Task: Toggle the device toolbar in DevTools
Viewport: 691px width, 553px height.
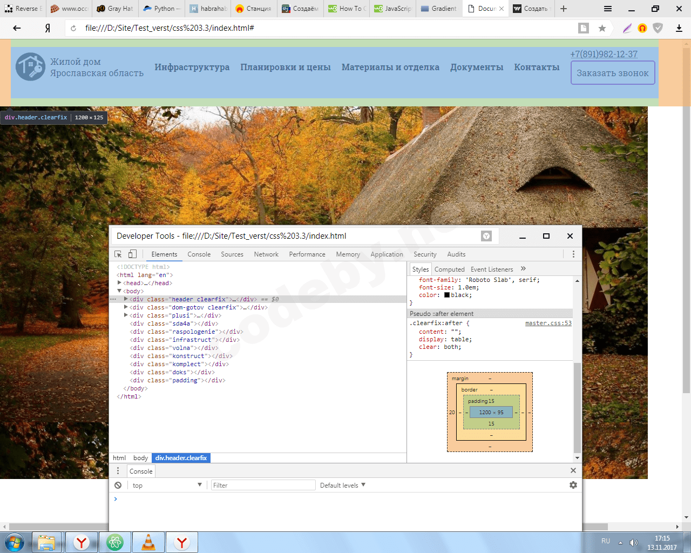Action: pyautogui.click(x=132, y=254)
